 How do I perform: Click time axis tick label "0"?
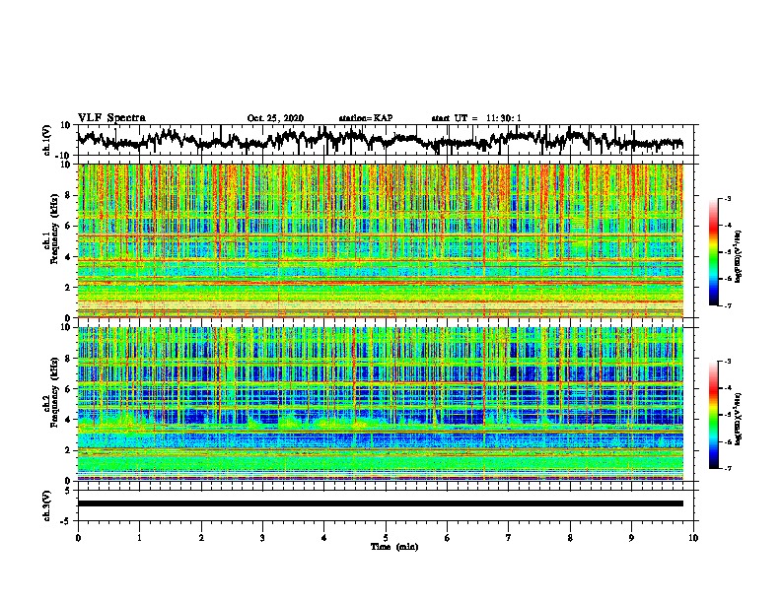(x=78, y=538)
